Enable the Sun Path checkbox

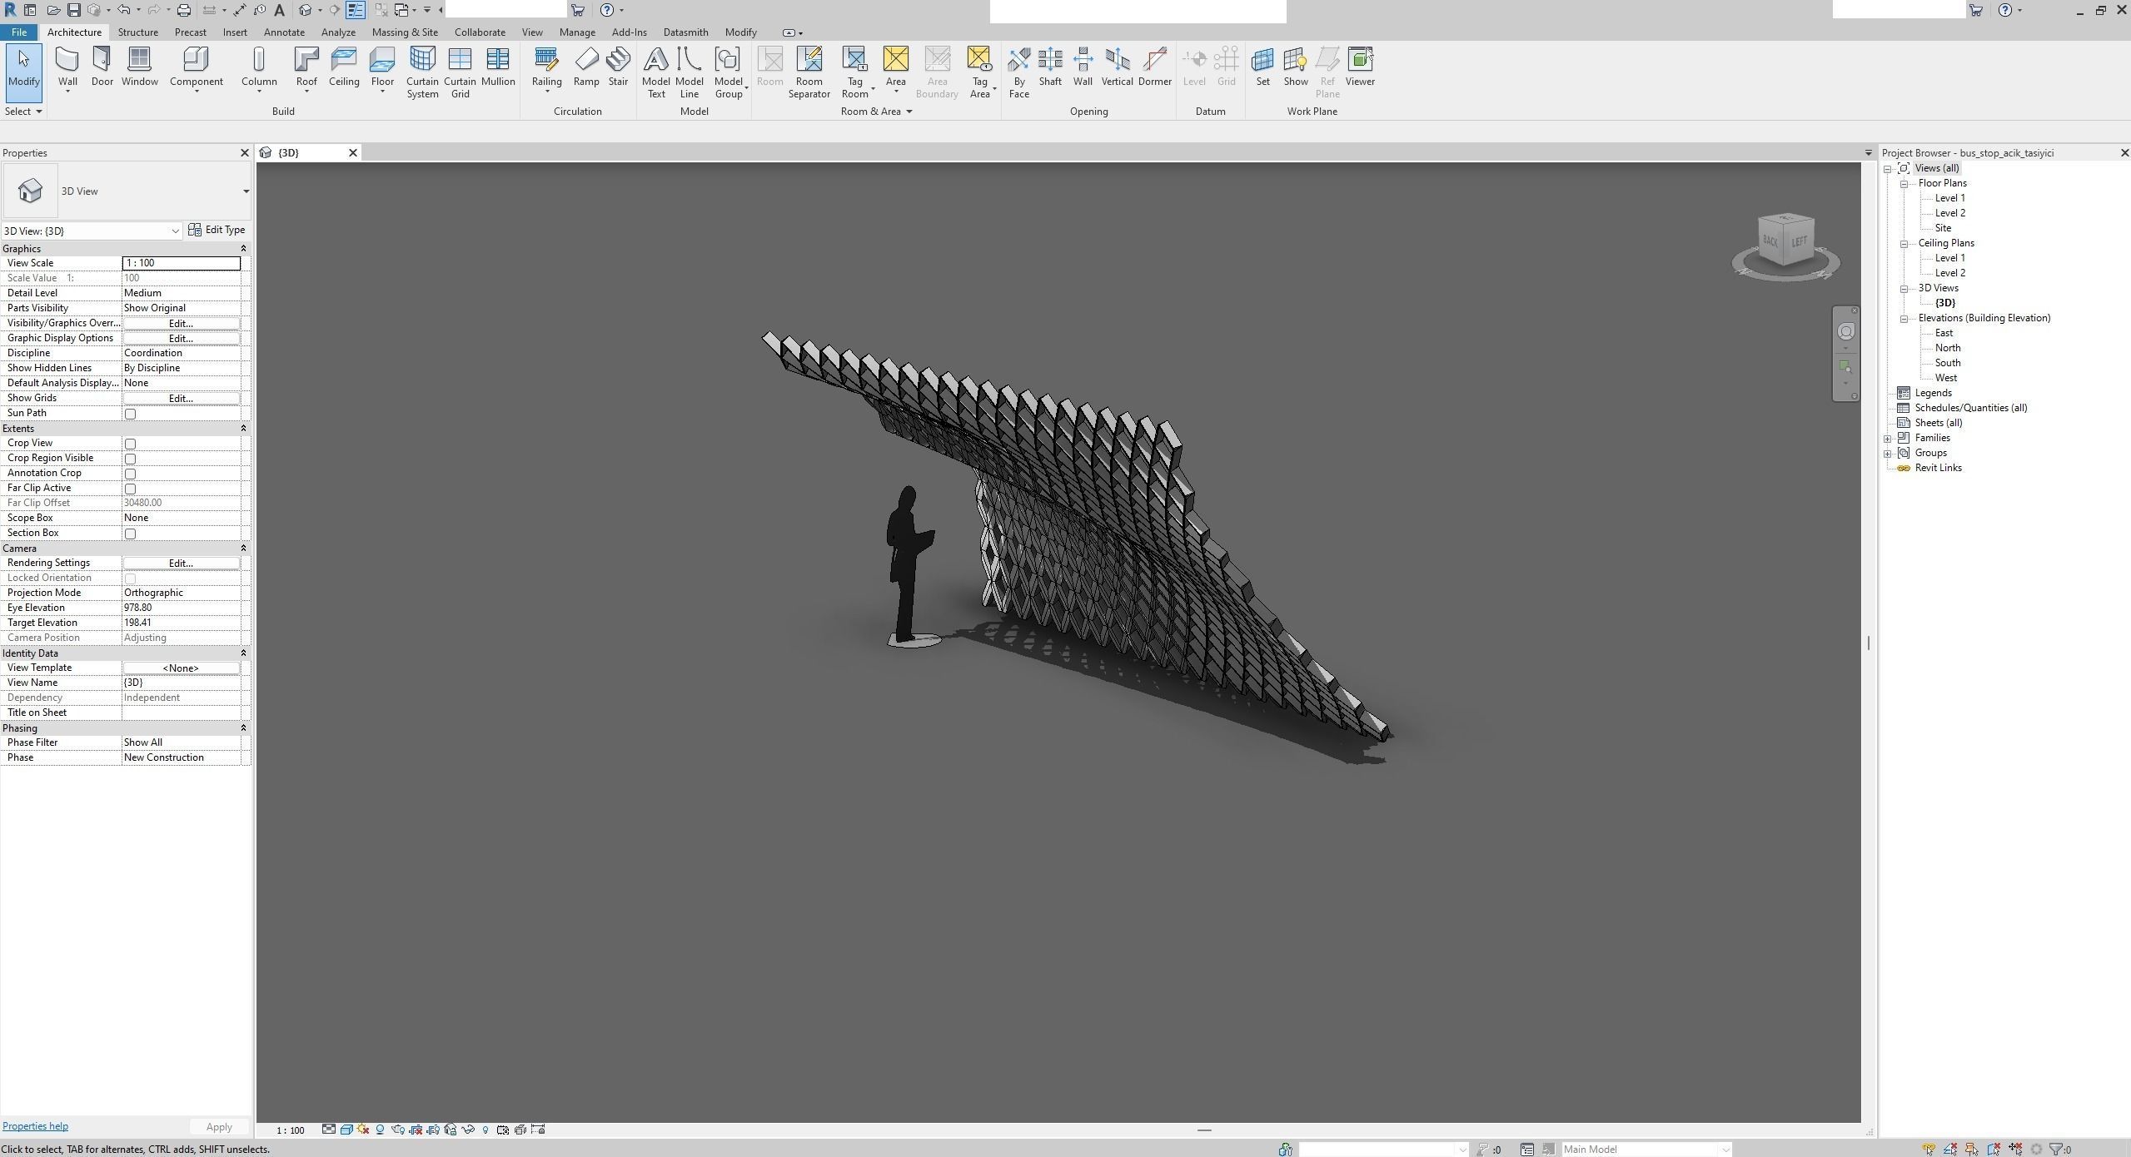[x=130, y=413]
